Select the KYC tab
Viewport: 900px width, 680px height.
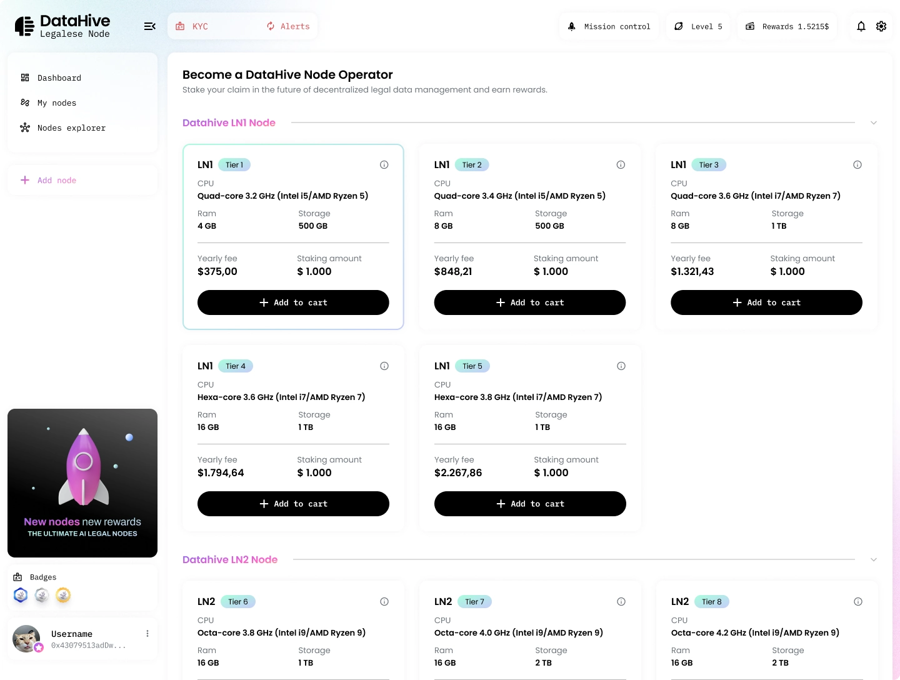(192, 26)
